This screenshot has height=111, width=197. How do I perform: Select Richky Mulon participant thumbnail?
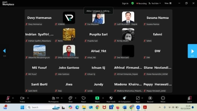coord(128,34)
